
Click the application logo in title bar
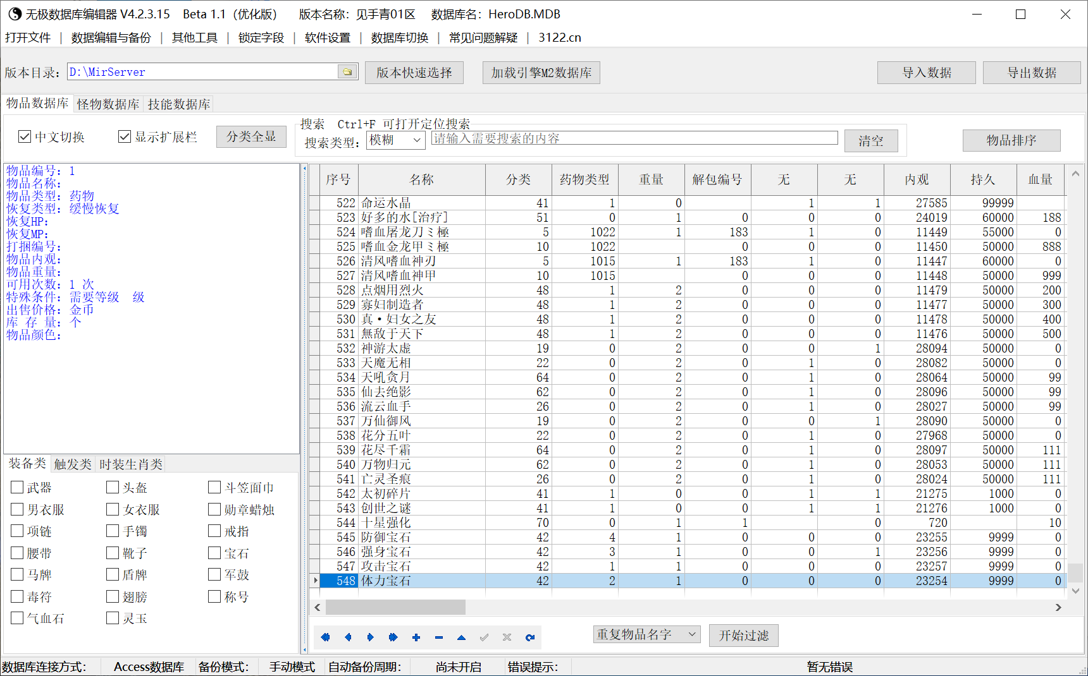[x=14, y=14]
